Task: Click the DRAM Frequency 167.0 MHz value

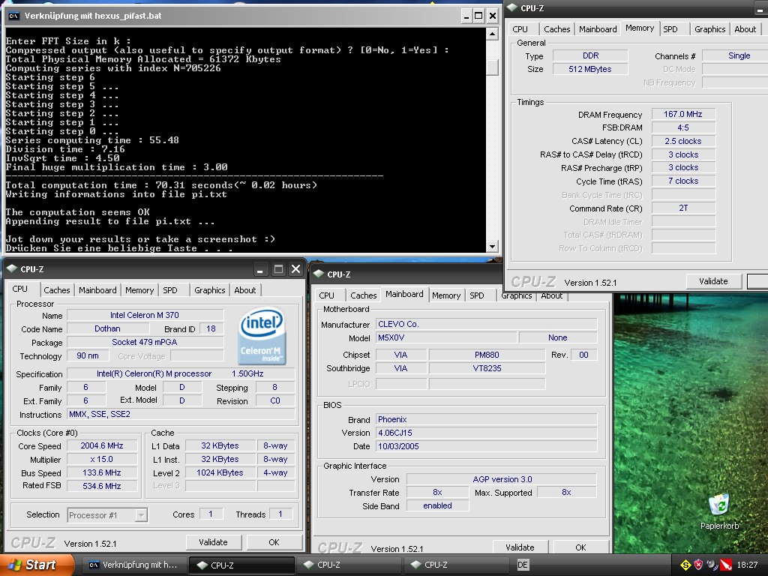Action: tap(682, 114)
